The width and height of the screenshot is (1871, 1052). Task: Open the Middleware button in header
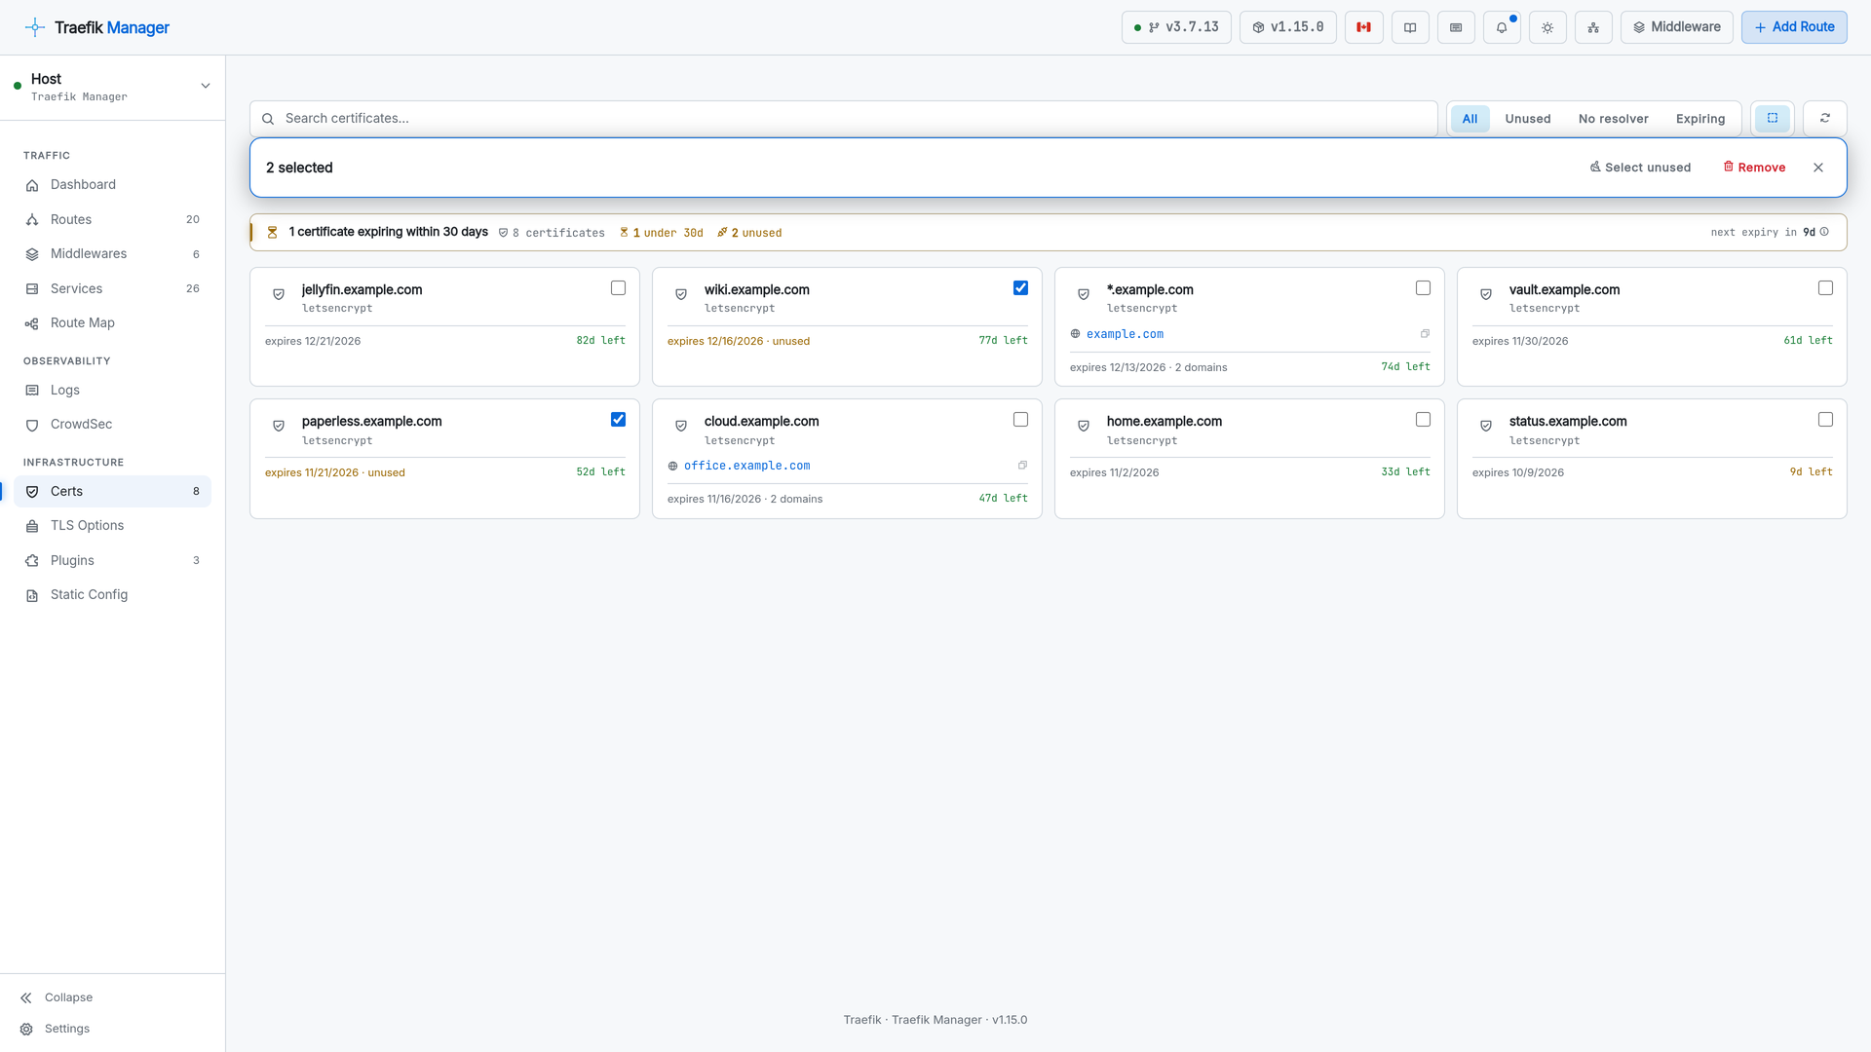click(x=1676, y=27)
